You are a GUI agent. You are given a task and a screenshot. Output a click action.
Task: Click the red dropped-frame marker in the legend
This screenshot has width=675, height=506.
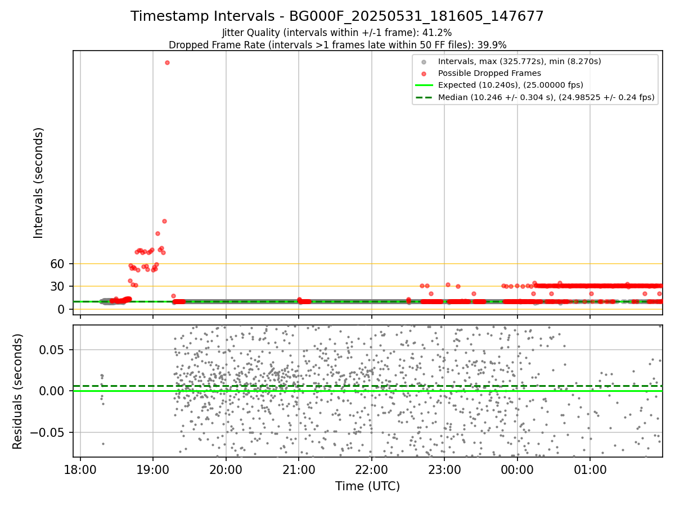pos(424,74)
